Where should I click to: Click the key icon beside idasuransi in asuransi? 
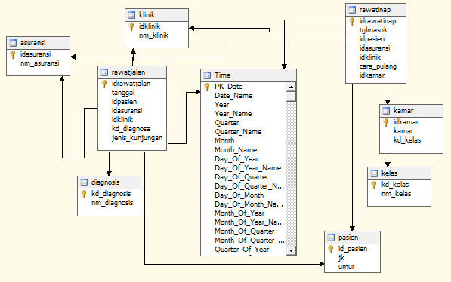13,54
